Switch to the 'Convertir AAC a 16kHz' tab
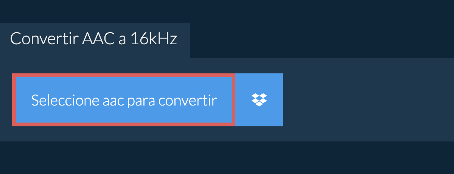The image size is (454, 174). click(95, 40)
